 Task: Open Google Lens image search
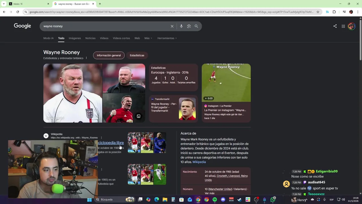click(x=189, y=26)
